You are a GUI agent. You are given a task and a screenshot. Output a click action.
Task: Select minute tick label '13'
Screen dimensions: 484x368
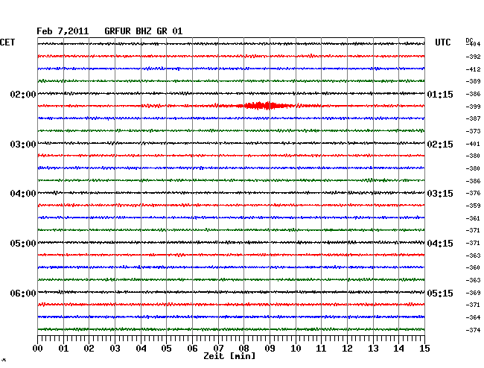coord(373,348)
